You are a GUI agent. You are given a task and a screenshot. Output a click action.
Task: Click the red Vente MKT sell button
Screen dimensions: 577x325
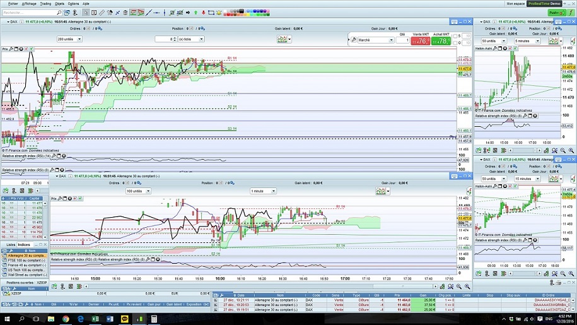(419, 41)
